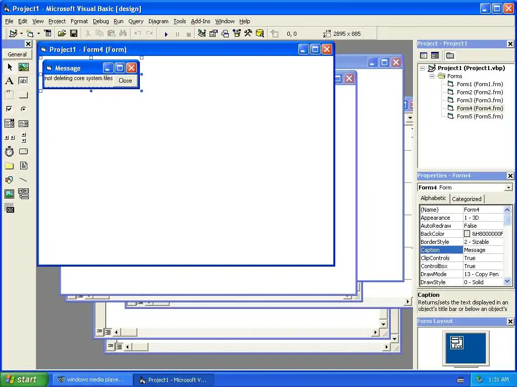Select the Shape tool
Image resolution: width=517 pixels, height=387 pixels.
(x=10, y=180)
